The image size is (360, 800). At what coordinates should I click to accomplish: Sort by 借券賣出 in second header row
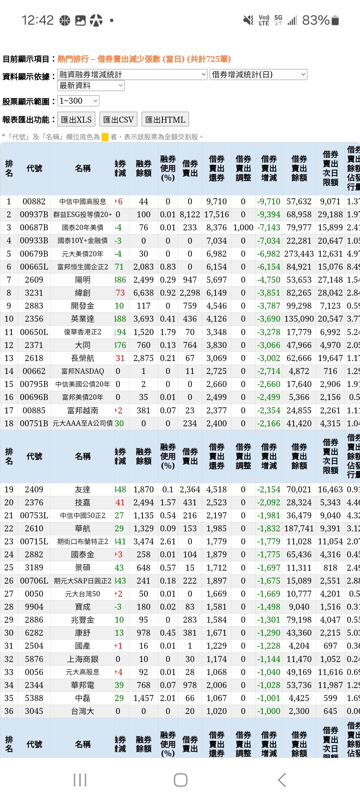tap(190, 456)
